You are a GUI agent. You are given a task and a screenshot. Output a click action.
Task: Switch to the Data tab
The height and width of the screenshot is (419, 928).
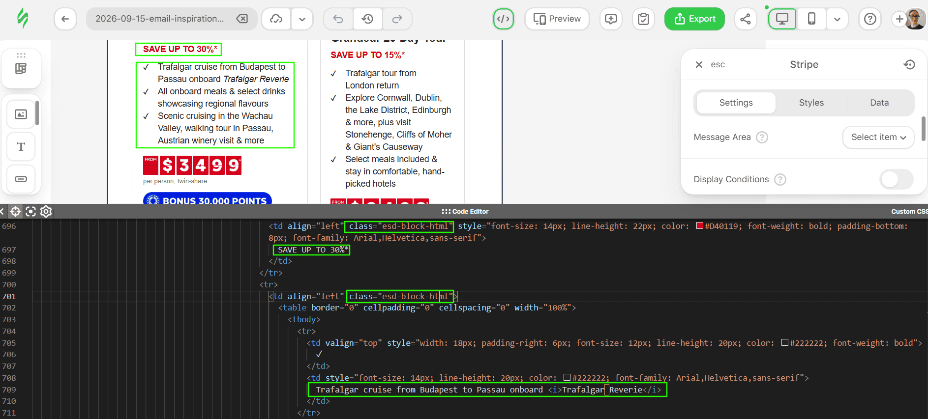[879, 103]
